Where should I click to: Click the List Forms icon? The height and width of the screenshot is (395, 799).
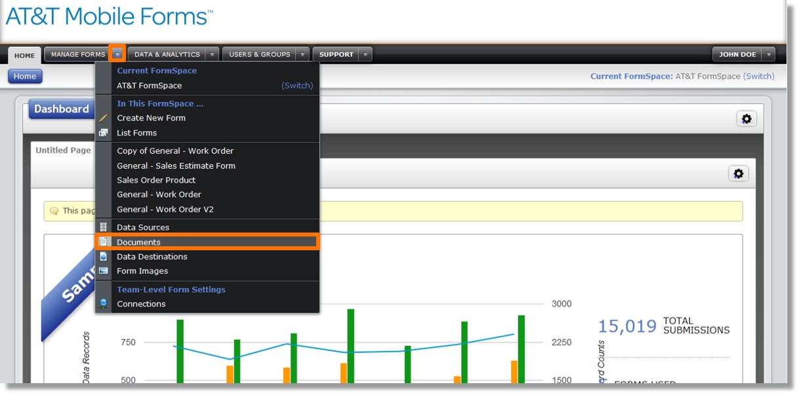tap(103, 133)
